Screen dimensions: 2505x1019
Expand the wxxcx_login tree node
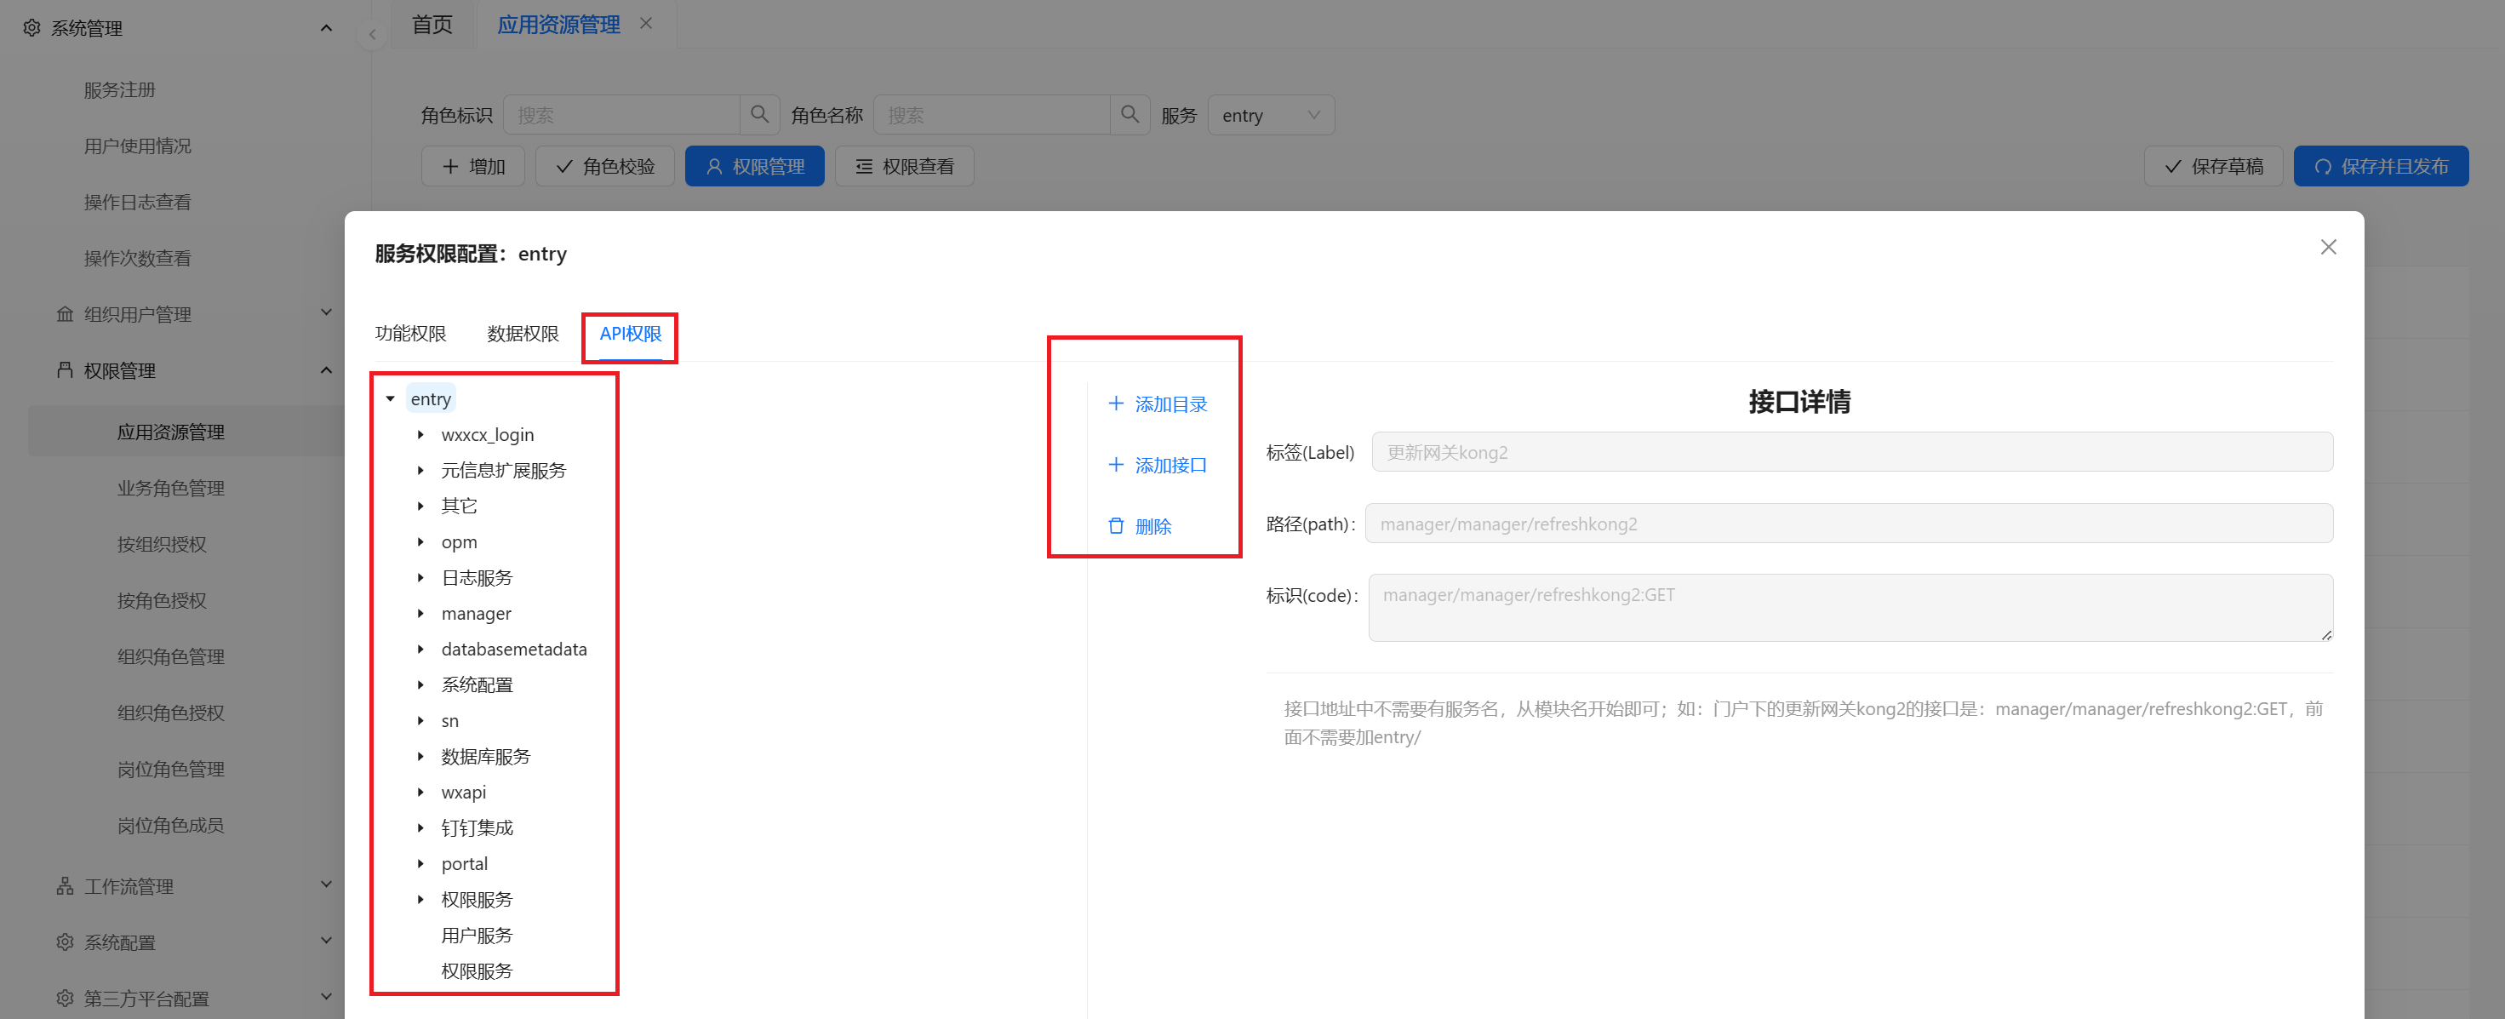421,435
